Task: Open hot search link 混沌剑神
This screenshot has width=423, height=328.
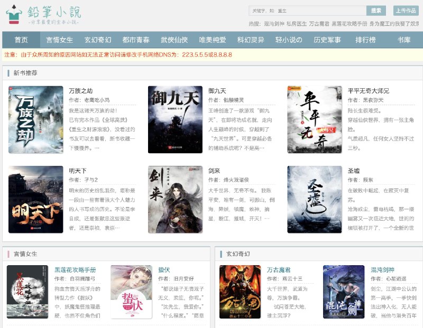Action: point(274,24)
